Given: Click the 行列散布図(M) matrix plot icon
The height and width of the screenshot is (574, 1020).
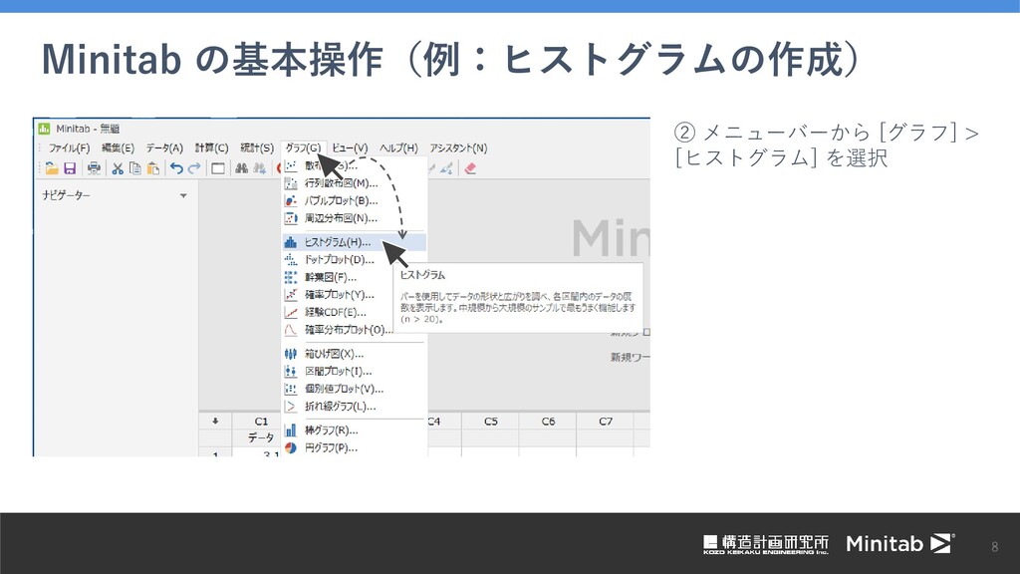Looking at the screenshot, I should coord(291,183).
